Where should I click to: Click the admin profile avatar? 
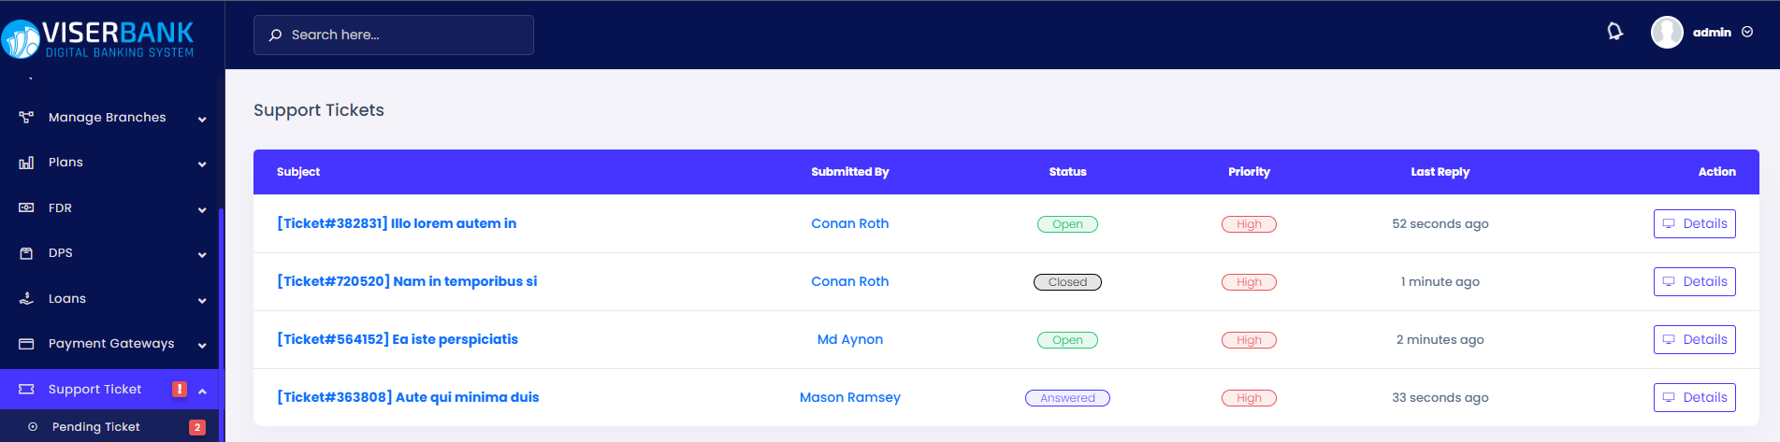1667,33
